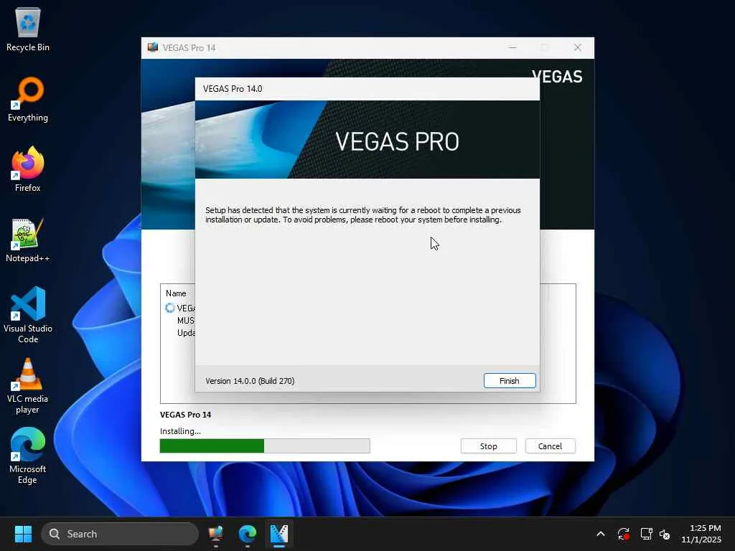
Task: Cancel the VEGAS Pro 14 installer
Action: [x=550, y=446]
